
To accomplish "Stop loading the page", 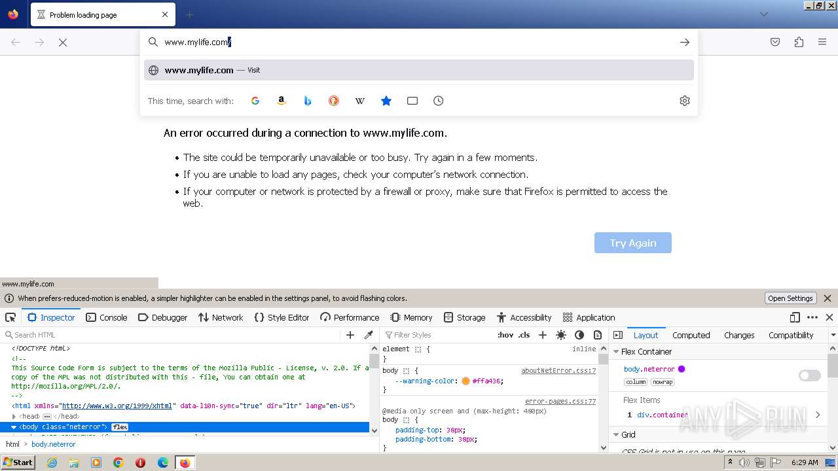I will pyautogui.click(x=63, y=42).
